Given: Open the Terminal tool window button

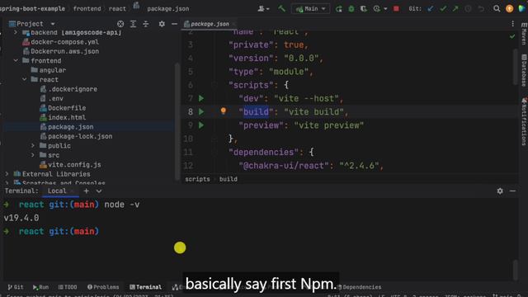Looking at the screenshot, I should pyautogui.click(x=145, y=287).
